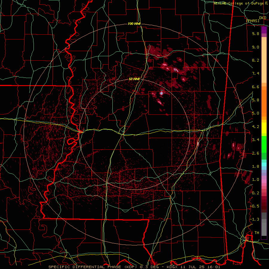The image size is (269, 269).
Task: Select the 3.4 scale label
Action: pos(256,140)
